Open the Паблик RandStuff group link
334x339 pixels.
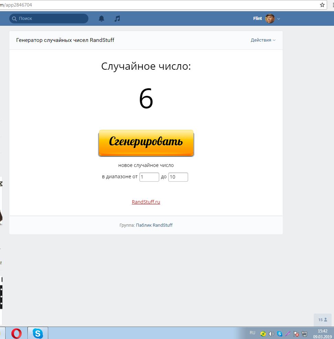[154, 225]
